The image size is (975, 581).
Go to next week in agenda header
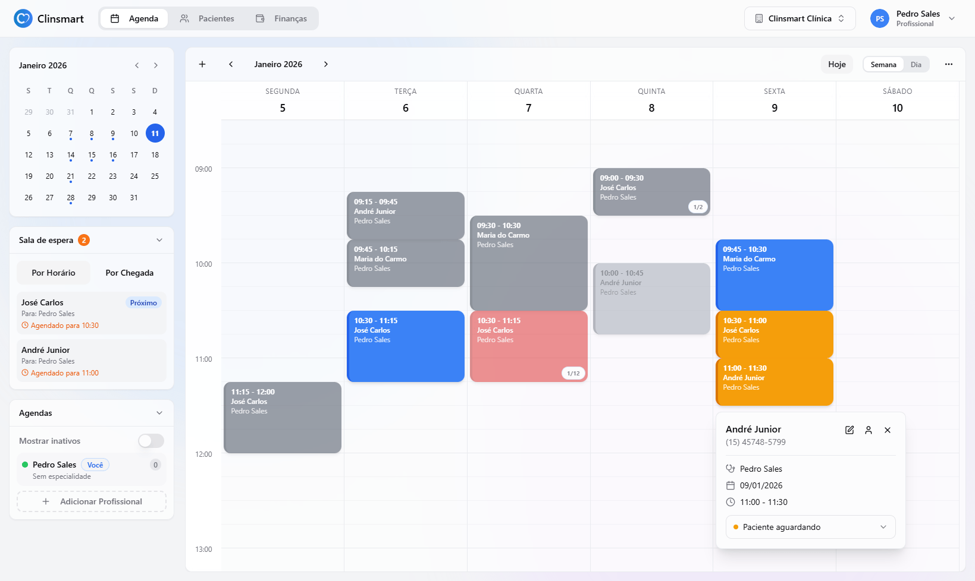pyautogui.click(x=326, y=64)
